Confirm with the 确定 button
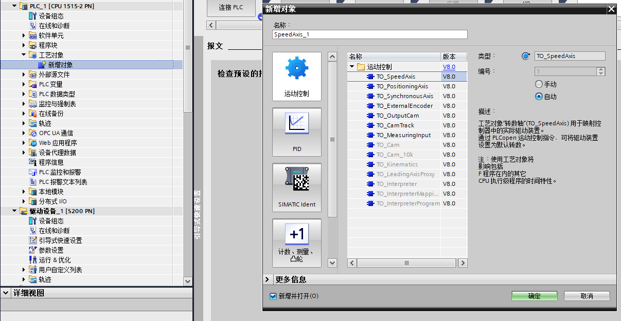 534,296
